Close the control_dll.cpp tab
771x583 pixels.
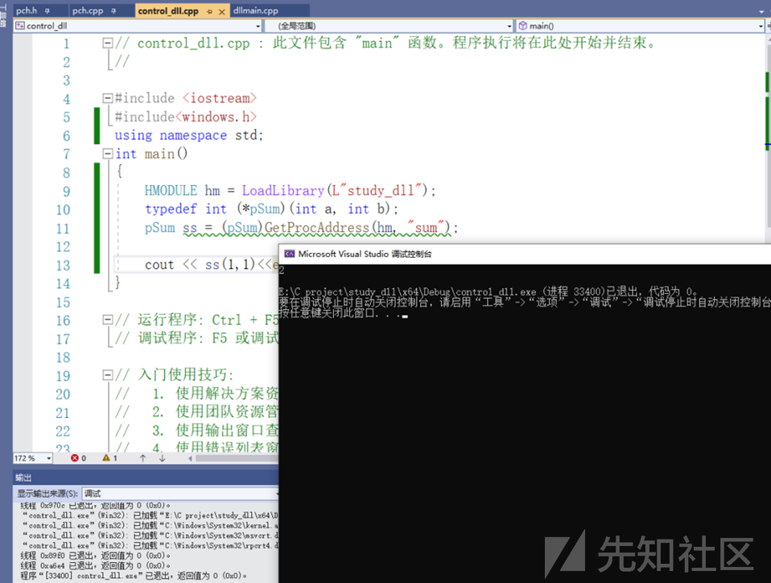(x=222, y=11)
